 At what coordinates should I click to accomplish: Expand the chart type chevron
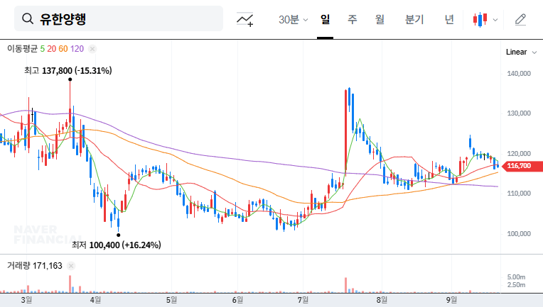tap(495, 20)
